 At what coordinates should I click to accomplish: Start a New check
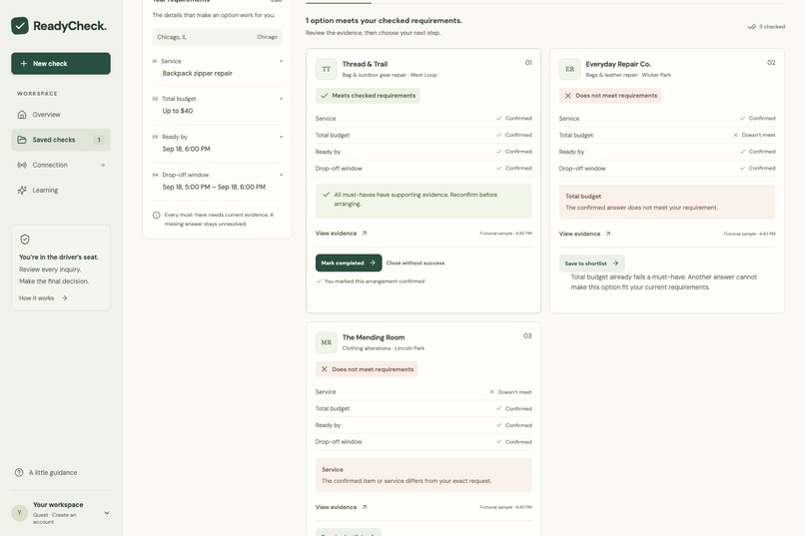[61, 64]
